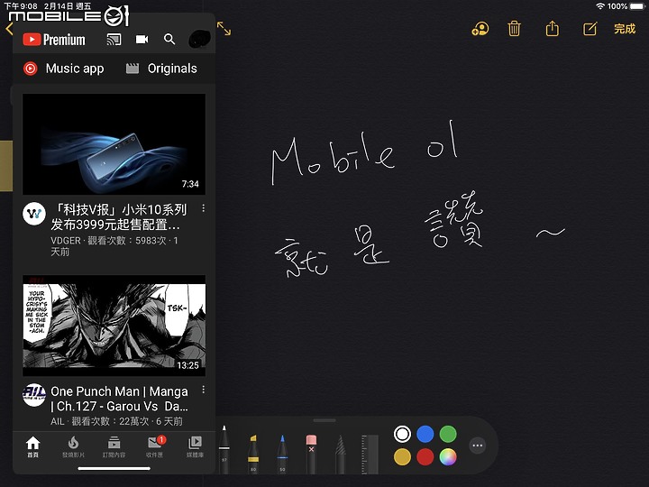Tap the YouTube Premium logo

click(x=54, y=40)
